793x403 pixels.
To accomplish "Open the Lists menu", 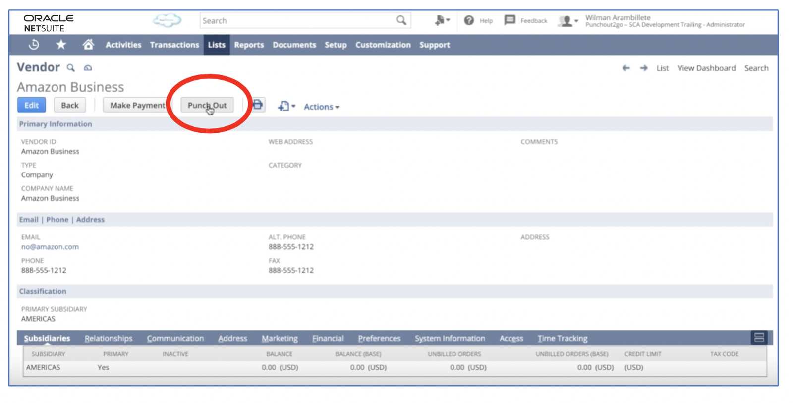I will pyautogui.click(x=217, y=45).
